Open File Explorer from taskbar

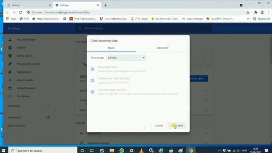pyautogui.click(x=112, y=150)
